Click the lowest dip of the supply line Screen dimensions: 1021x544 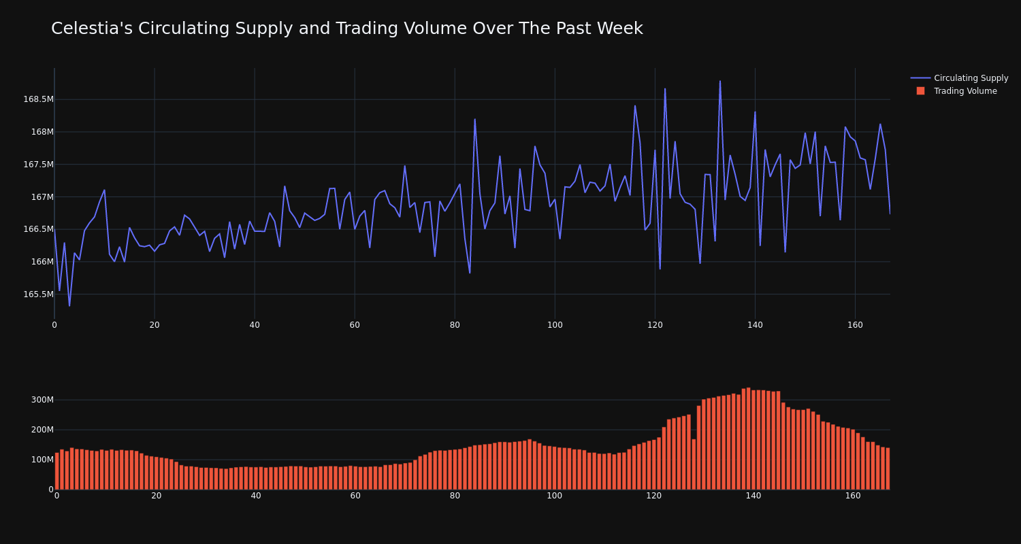tap(69, 306)
